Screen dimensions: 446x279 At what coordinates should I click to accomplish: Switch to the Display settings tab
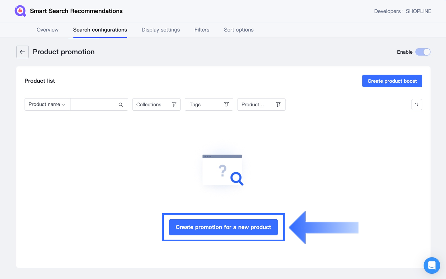161,30
